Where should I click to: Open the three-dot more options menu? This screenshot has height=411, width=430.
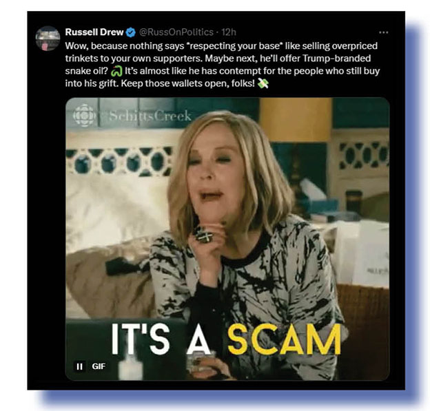click(383, 32)
